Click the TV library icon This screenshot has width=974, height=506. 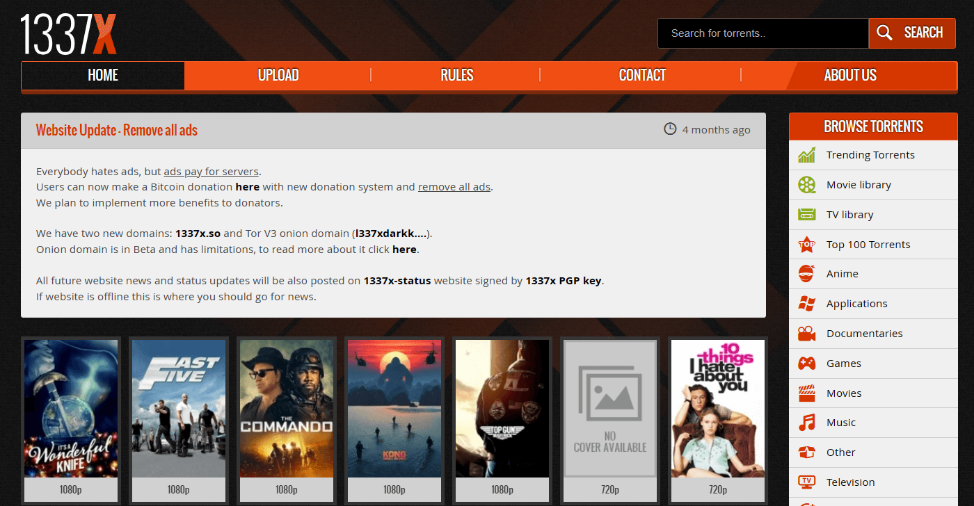click(x=807, y=215)
